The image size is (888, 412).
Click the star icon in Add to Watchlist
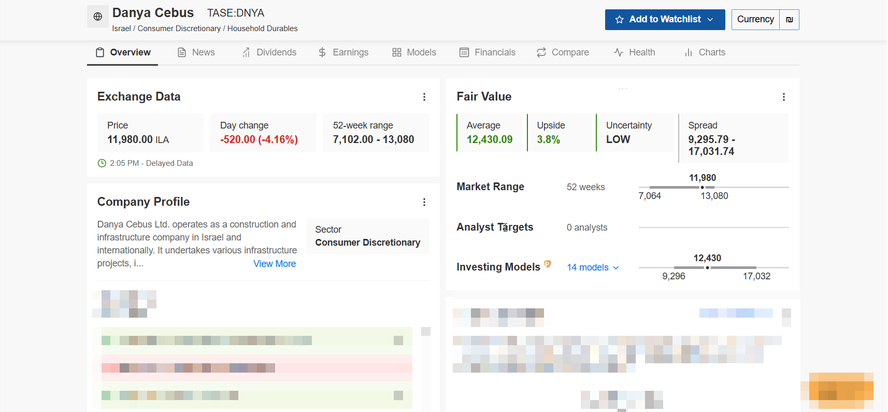pyautogui.click(x=619, y=20)
